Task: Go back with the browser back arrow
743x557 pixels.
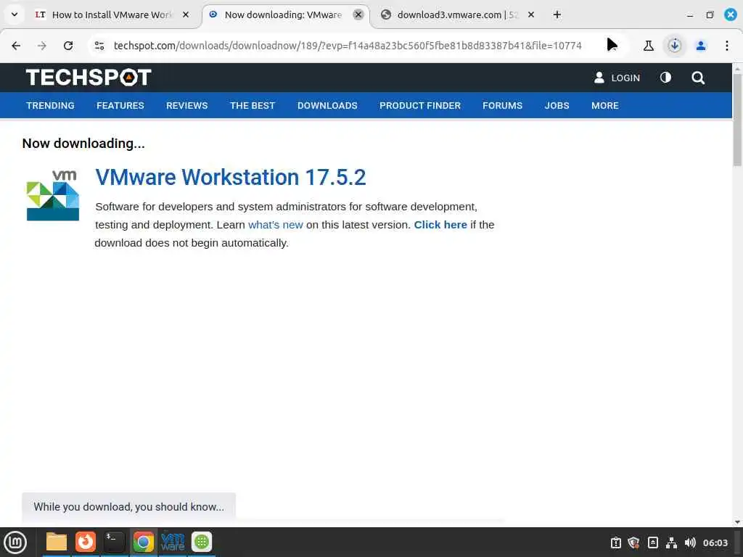Action: coord(16,46)
